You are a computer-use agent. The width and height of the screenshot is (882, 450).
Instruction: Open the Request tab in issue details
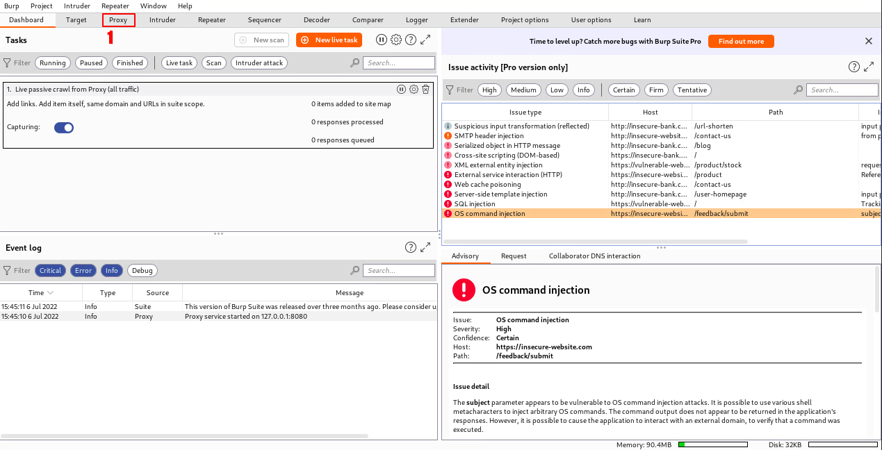[x=514, y=256]
